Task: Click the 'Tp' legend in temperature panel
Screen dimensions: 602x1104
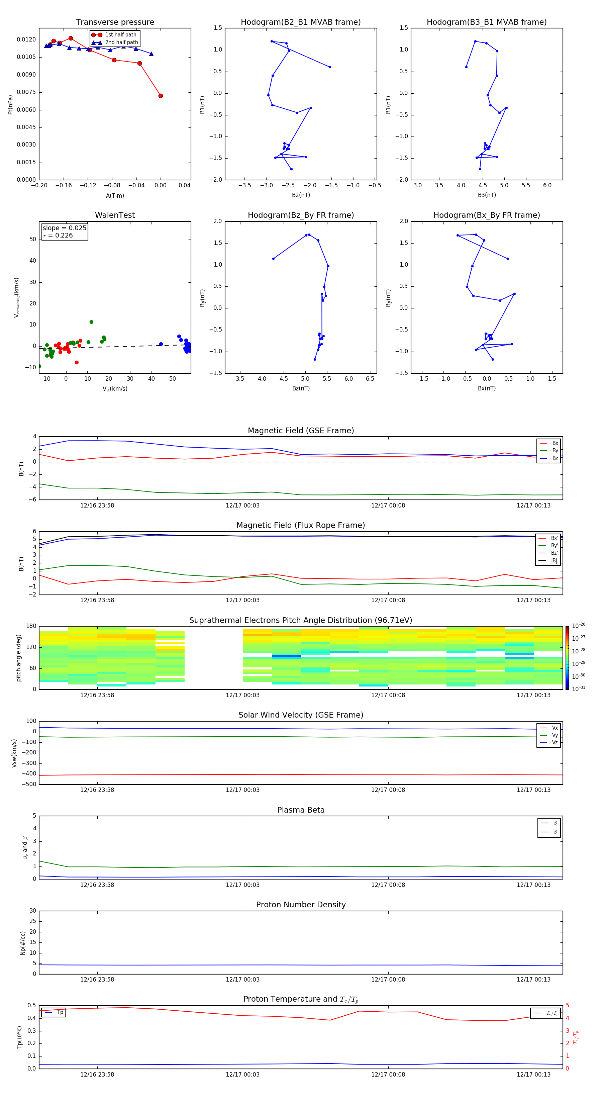Action: point(54,1012)
